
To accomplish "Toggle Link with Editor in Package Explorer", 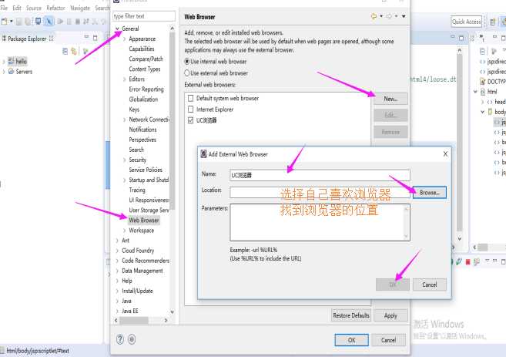I will point(74,51).
